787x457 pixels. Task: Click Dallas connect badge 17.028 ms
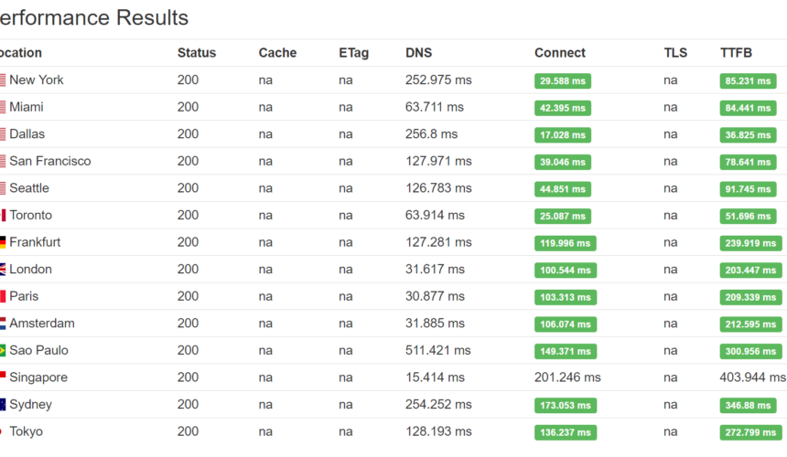click(563, 135)
